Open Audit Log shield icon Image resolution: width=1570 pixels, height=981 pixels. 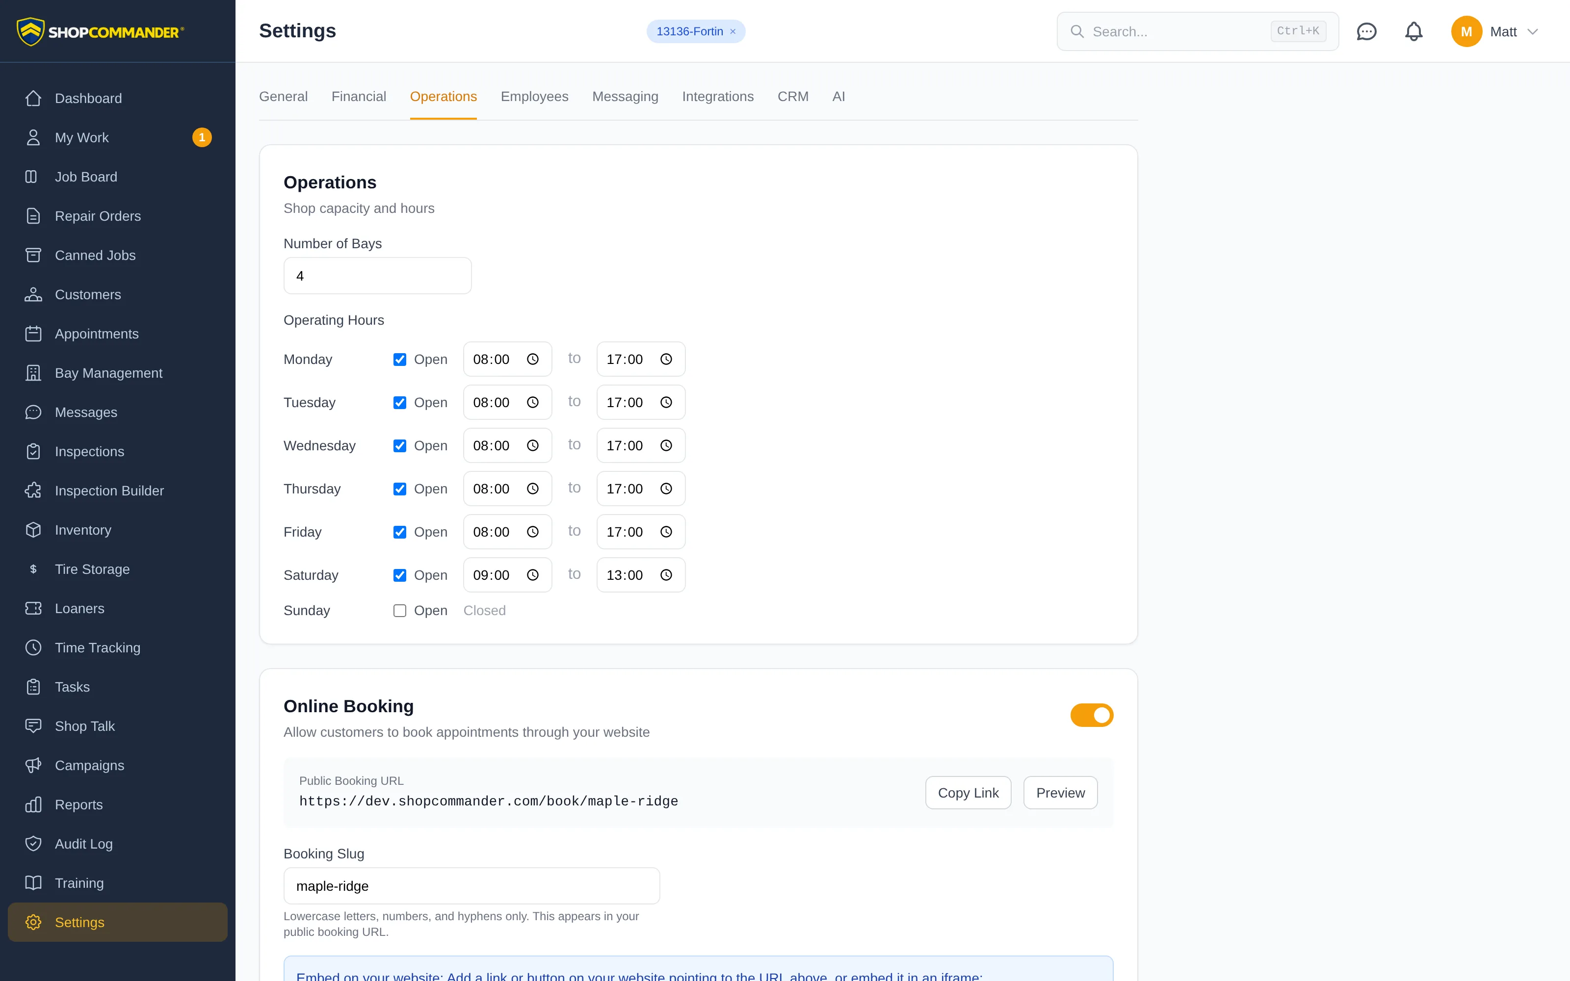pos(33,844)
